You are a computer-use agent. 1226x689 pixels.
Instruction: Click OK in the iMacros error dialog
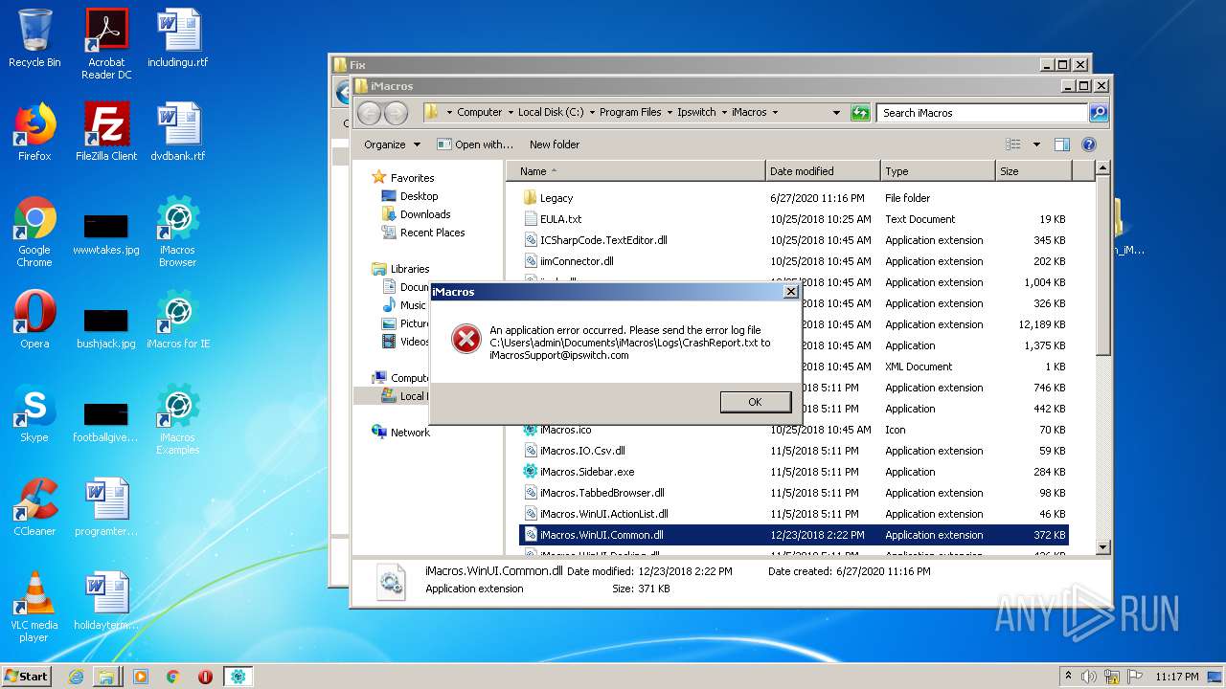click(756, 402)
